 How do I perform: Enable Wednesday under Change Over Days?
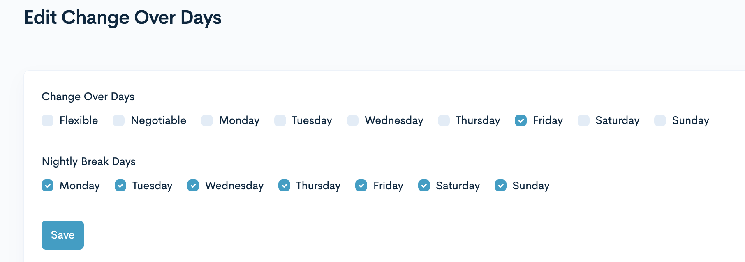353,120
